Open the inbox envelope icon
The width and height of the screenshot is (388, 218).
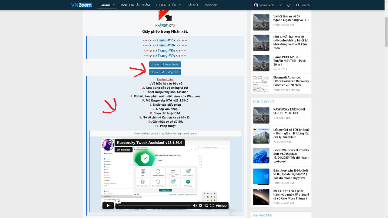click(x=280, y=5)
